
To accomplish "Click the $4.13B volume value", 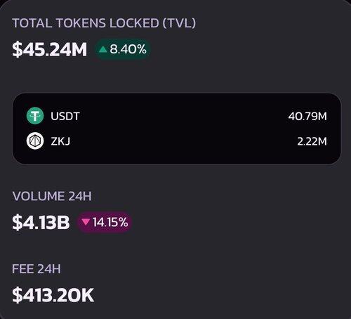I will click(x=41, y=222).
